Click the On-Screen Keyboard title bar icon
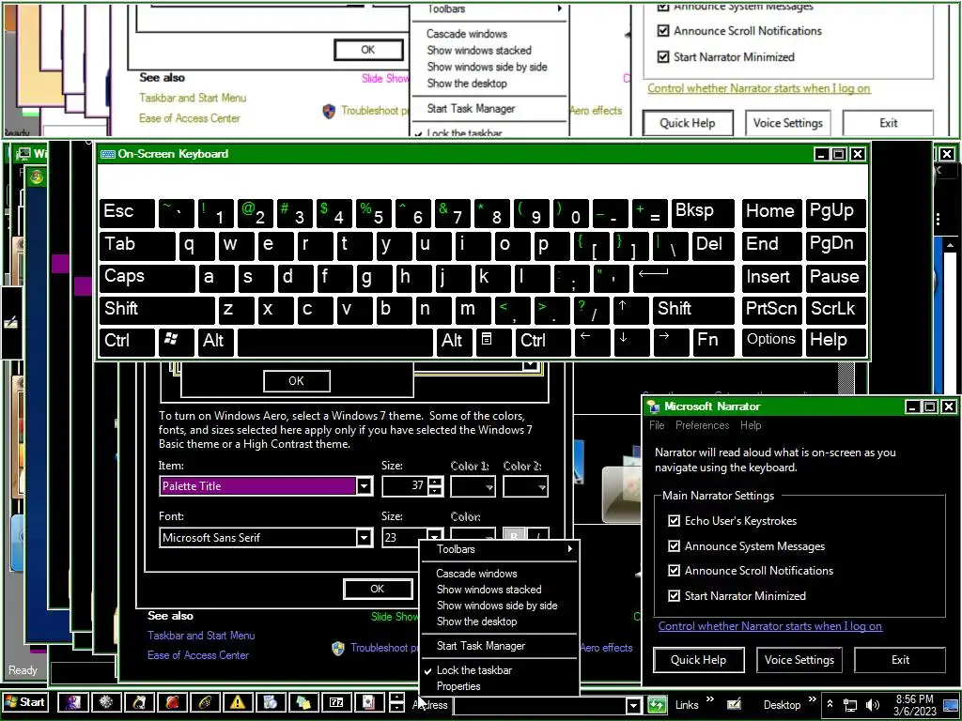Image resolution: width=962 pixels, height=721 pixels. pyautogui.click(x=108, y=154)
